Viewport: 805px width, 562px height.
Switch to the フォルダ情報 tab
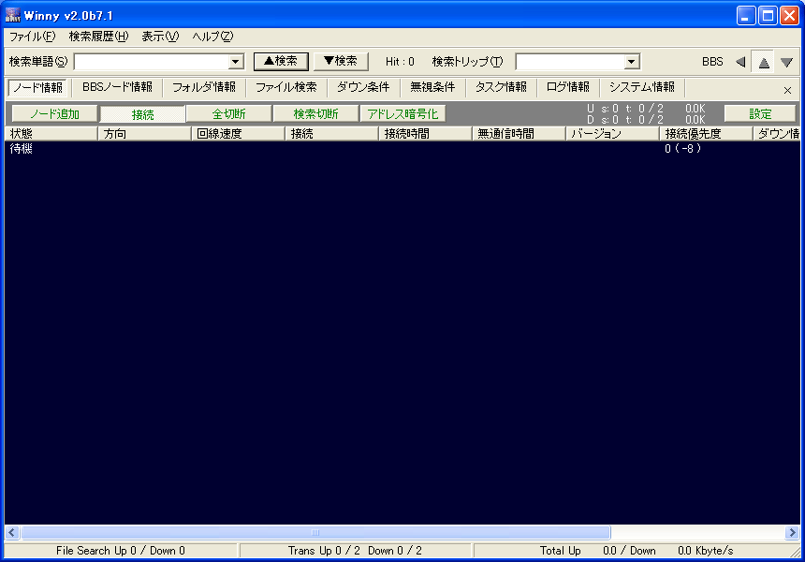pyautogui.click(x=204, y=87)
